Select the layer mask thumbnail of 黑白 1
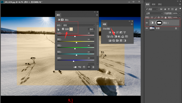This screenshot has height=103, width=182. pos(159,23)
